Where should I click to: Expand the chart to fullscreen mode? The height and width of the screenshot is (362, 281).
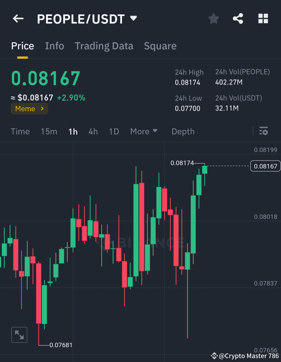[x=19, y=335]
